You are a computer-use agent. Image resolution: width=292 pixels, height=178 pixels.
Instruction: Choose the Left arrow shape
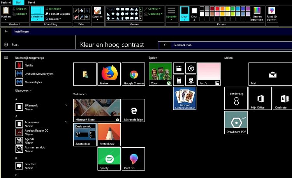tap(132, 14)
